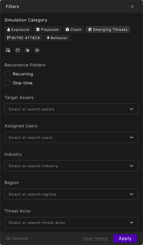Expand the Assigned Users dropdown chevron
The image size is (143, 245).
(x=132, y=137)
